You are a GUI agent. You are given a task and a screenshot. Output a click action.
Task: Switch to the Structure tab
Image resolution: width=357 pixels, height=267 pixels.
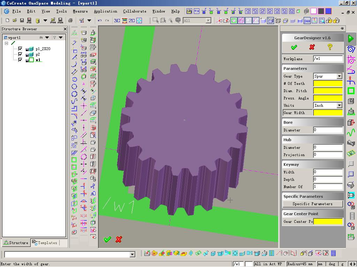[16, 243]
